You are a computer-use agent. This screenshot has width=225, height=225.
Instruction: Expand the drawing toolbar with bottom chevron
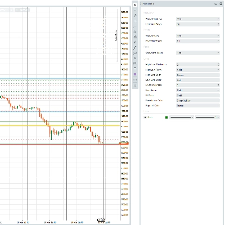[135, 85]
